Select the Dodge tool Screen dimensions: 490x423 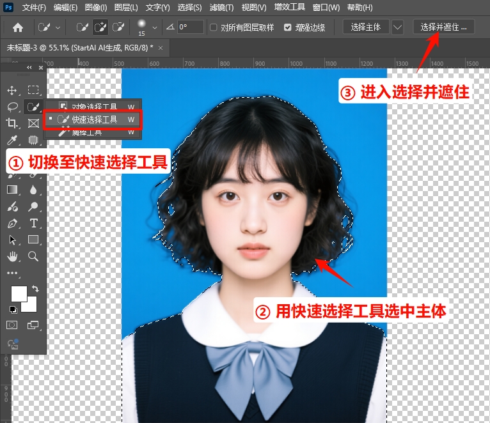point(33,206)
